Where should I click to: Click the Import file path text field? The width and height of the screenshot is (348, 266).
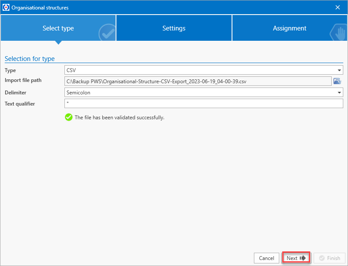(198, 81)
